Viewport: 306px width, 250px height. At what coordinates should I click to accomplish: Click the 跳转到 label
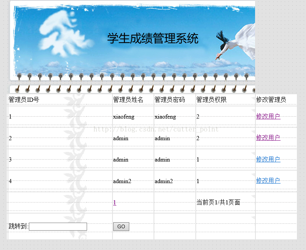pos(19,226)
